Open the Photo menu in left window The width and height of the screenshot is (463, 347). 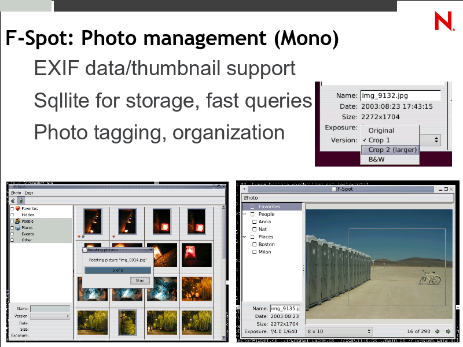[x=16, y=193]
